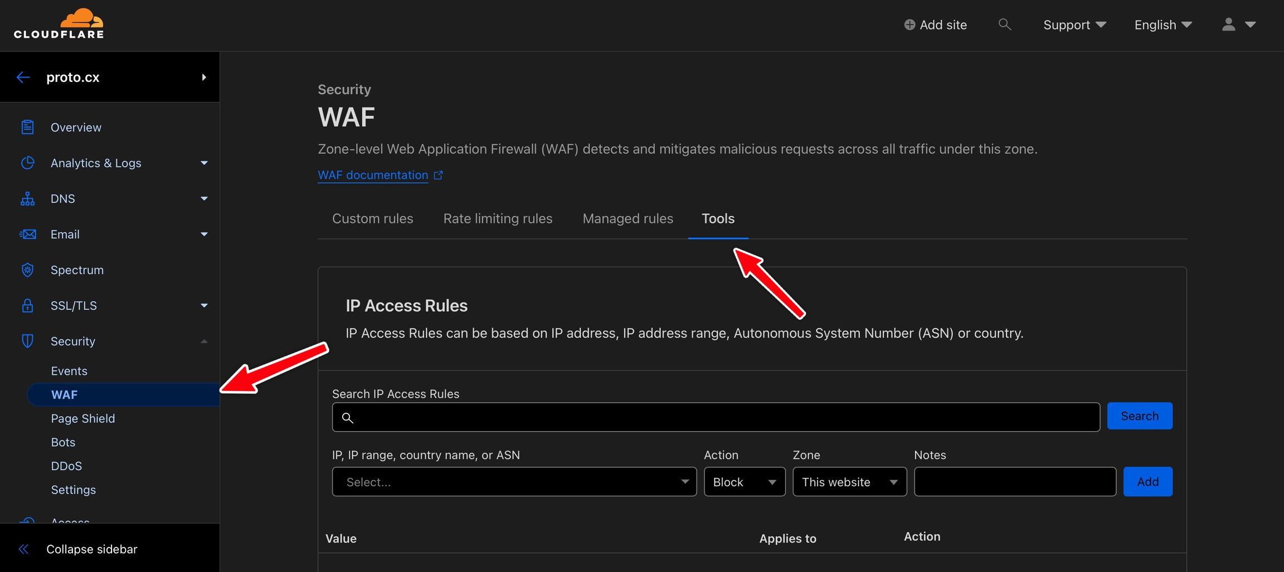Screen dimensions: 1284x572
Task: Collapse the Security sidebar section
Action: (204, 341)
